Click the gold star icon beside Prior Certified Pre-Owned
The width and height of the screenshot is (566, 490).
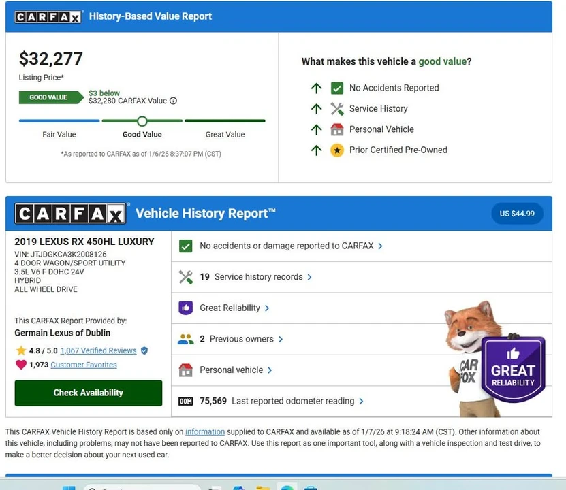coord(337,150)
